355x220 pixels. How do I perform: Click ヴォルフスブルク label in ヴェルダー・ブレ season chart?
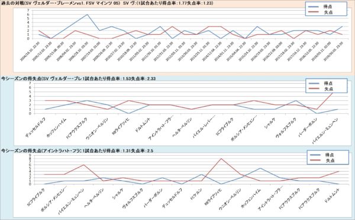coord(286,128)
